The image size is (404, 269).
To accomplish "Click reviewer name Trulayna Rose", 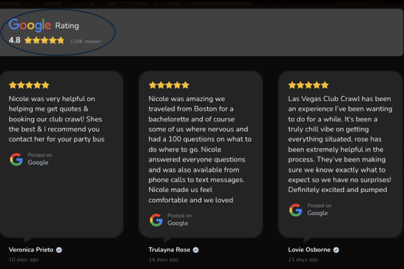I will coord(169,250).
